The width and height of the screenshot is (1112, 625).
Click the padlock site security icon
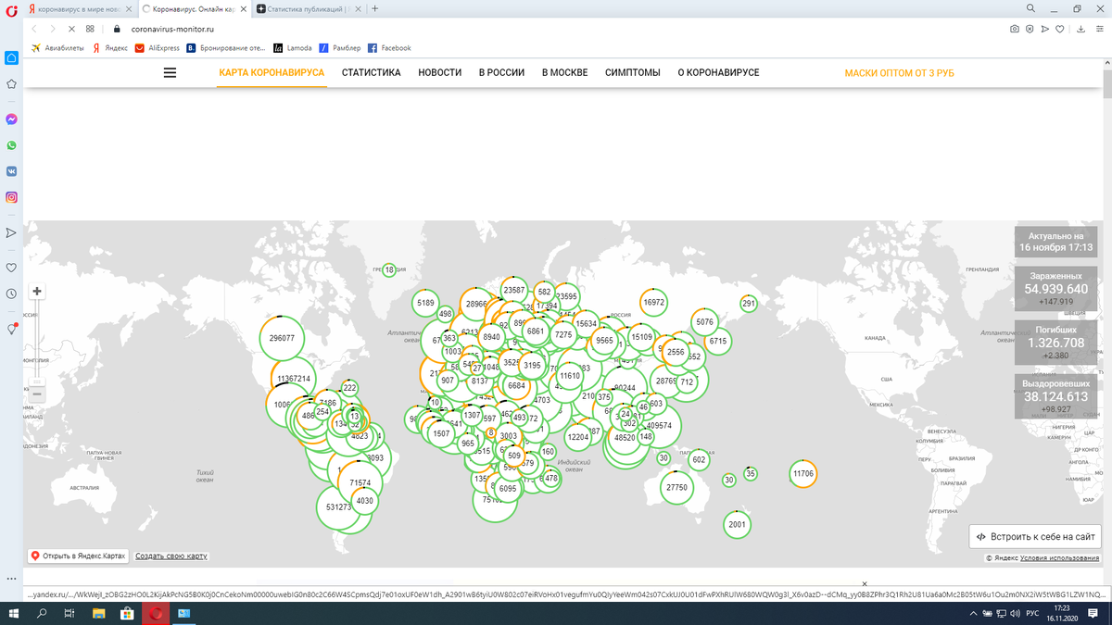click(118, 29)
